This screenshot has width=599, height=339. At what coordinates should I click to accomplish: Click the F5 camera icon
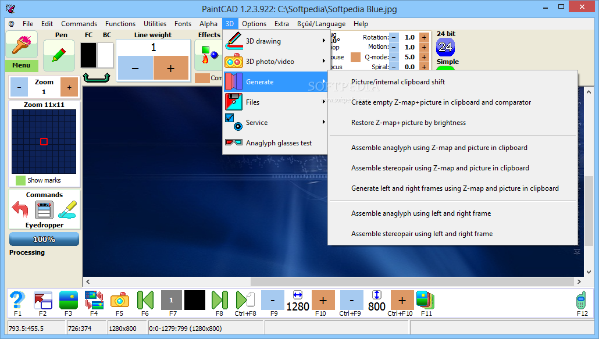coord(120,300)
